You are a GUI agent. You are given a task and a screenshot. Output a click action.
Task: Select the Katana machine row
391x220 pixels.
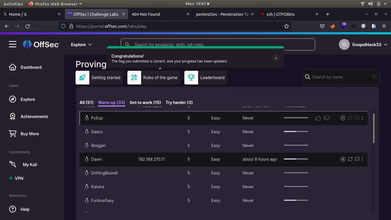pyautogui.click(x=224, y=187)
